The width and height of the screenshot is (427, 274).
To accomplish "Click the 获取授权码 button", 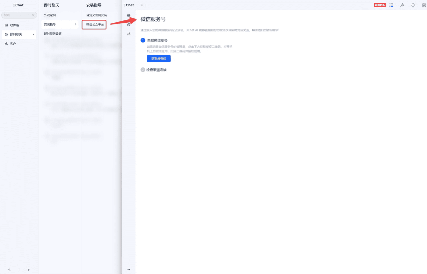I will coord(159,58).
